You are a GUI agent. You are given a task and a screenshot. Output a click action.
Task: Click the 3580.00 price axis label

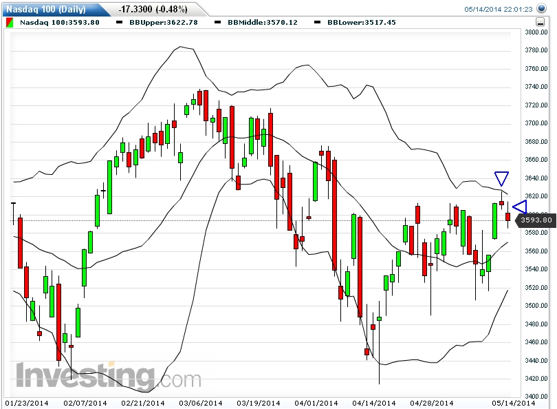pos(536,232)
